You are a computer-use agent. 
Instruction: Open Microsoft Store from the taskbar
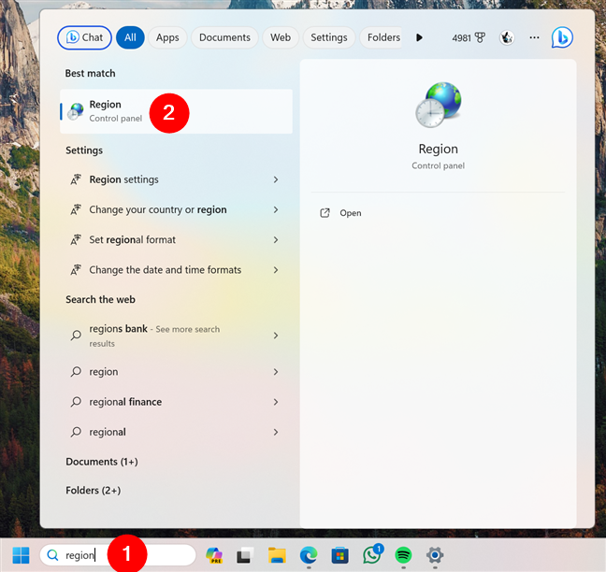(340, 555)
